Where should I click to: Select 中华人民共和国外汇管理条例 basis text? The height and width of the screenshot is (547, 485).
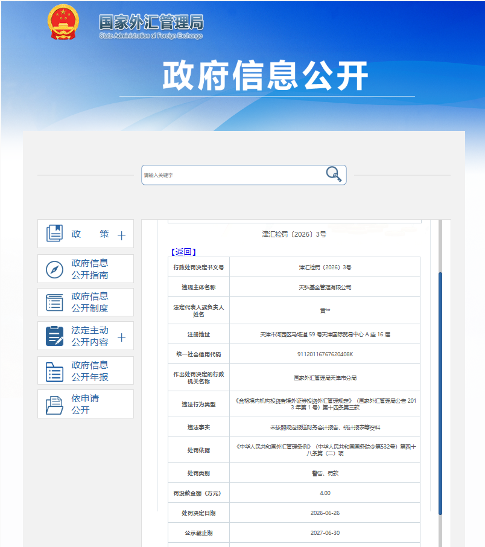pyautogui.click(x=325, y=450)
